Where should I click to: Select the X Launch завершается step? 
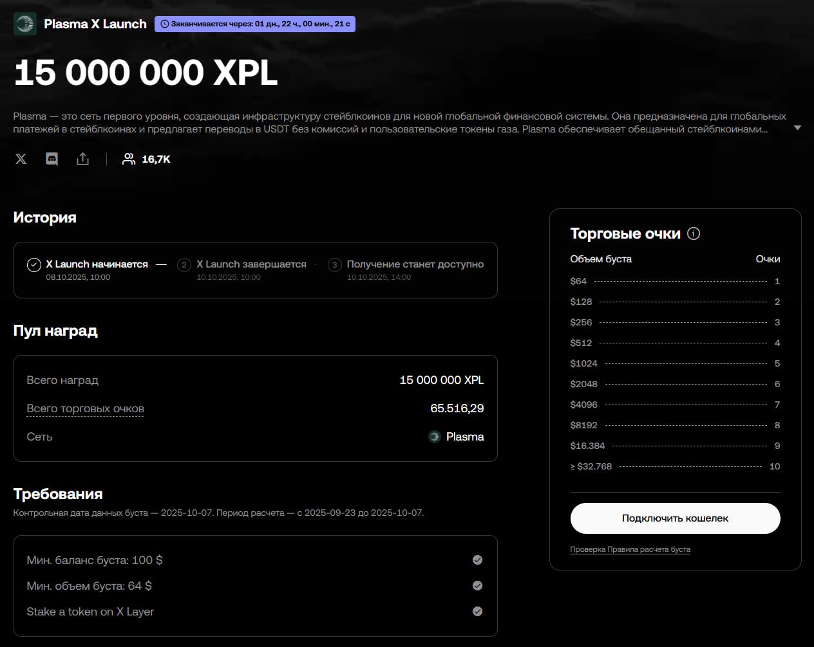point(251,264)
